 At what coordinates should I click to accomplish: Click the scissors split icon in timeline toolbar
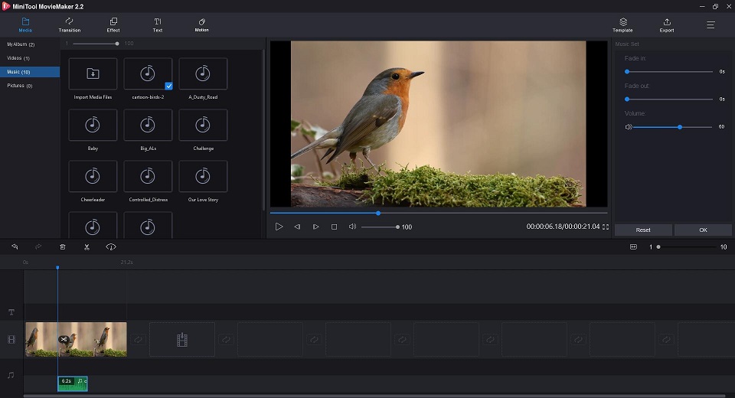click(x=87, y=247)
